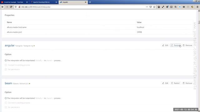Click the angular interpreter heading
This screenshot has width=200, height=112.
[x=10, y=45]
